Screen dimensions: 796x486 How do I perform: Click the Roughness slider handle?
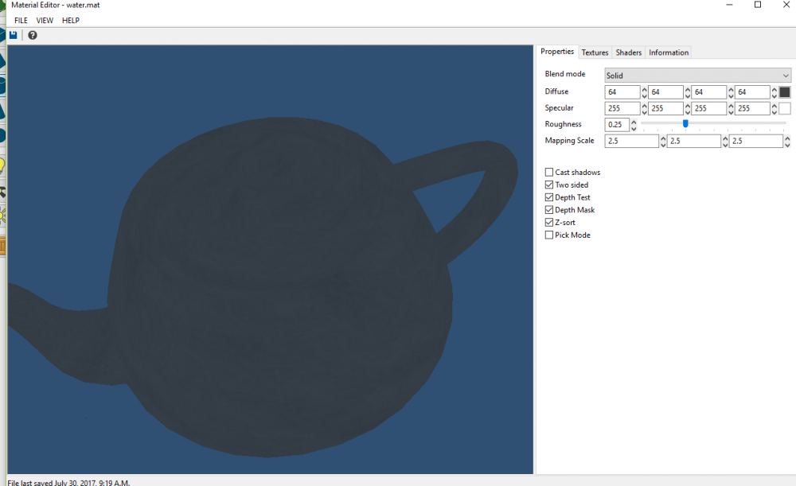(x=685, y=124)
